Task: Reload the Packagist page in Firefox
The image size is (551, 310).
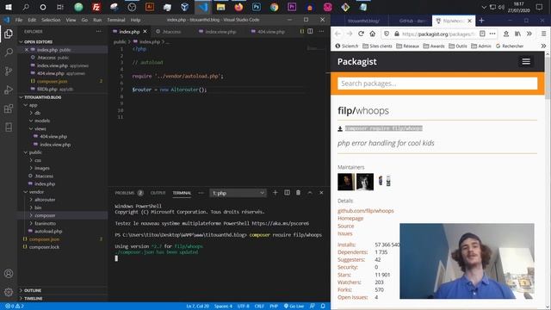Action: point(361,34)
